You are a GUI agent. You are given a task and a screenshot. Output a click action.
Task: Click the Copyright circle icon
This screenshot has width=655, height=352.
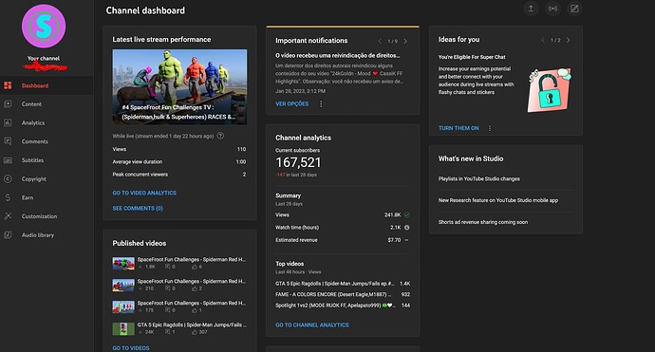point(8,178)
